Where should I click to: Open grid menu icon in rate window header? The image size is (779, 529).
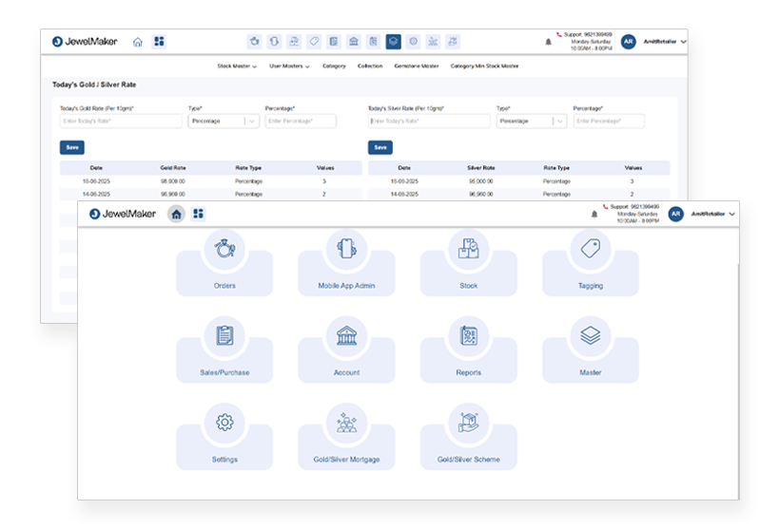tap(159, 41)
